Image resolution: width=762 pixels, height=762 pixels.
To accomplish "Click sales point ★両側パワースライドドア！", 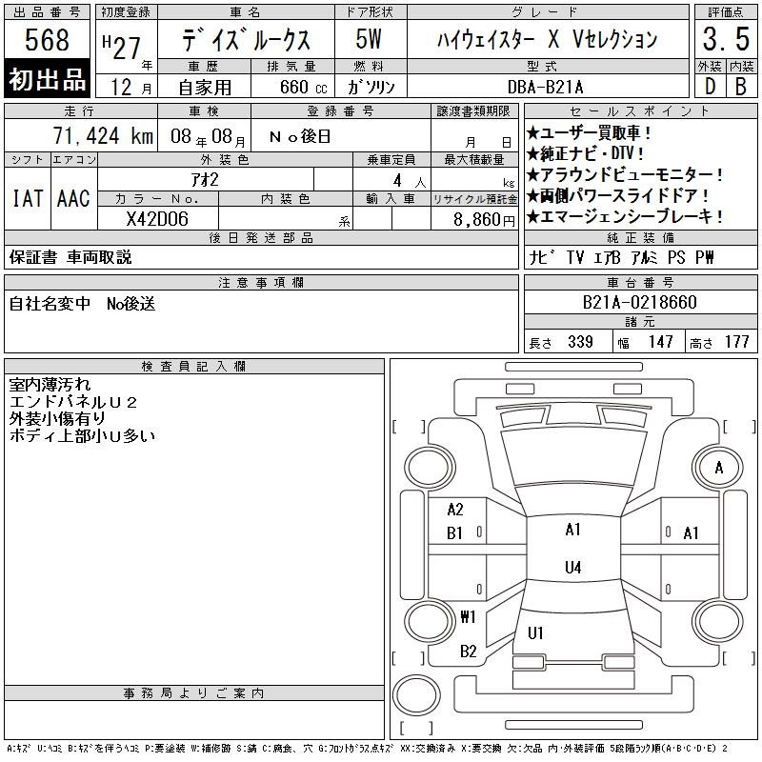I will 617,195.
